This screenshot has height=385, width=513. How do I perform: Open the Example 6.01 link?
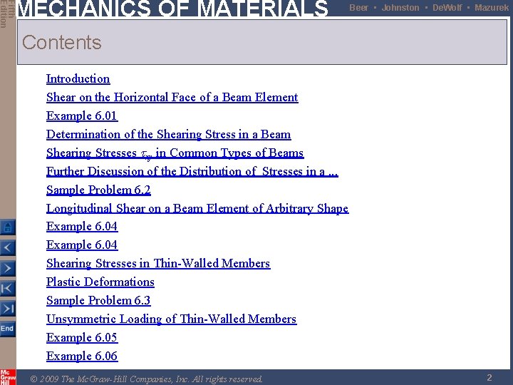tap(82, 116)
